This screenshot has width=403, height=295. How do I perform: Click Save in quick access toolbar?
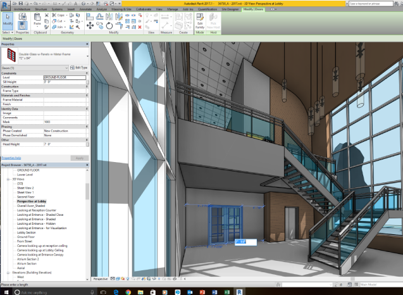click(20, 4)
